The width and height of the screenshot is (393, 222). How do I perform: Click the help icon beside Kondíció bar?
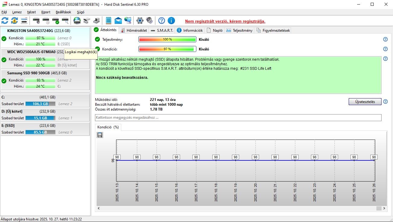(x=385, y=49)
